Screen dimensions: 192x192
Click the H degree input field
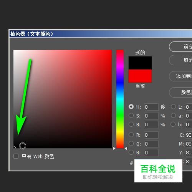coord(151,107)
